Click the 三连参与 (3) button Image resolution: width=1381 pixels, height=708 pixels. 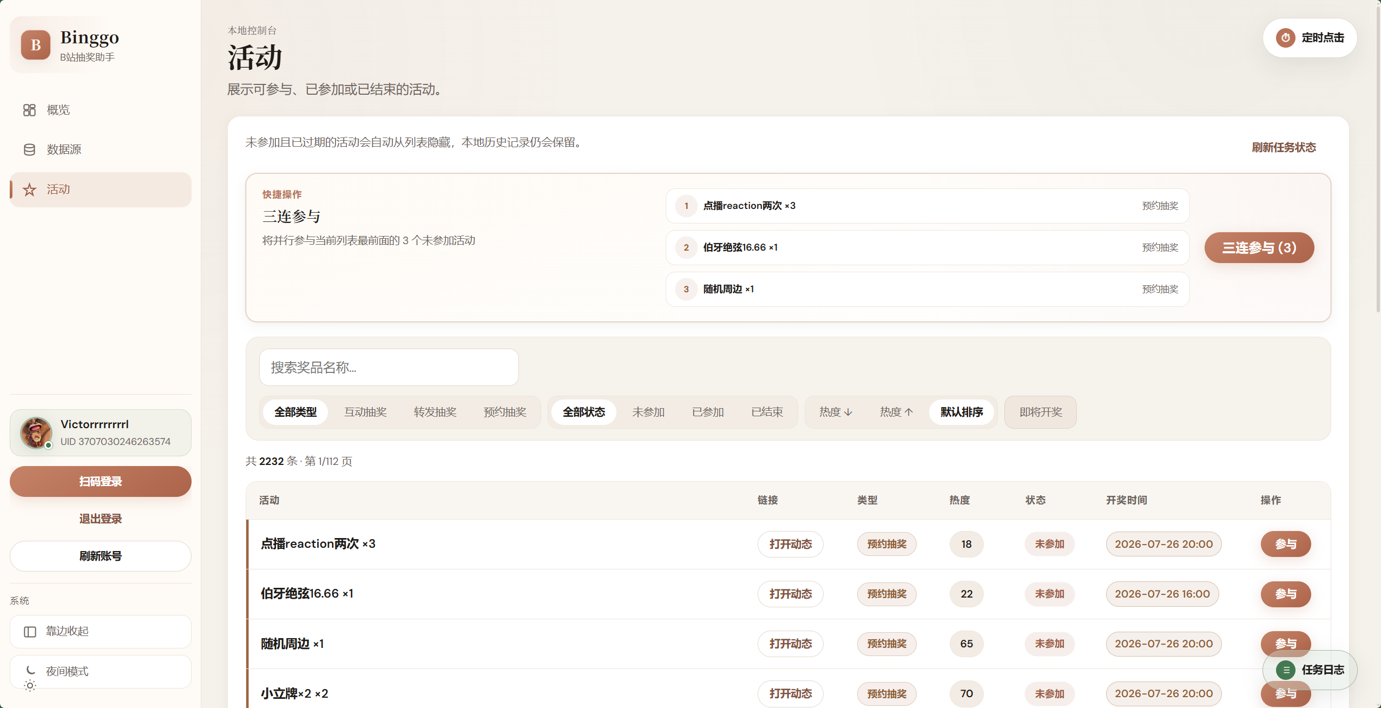pos(1259,248)
